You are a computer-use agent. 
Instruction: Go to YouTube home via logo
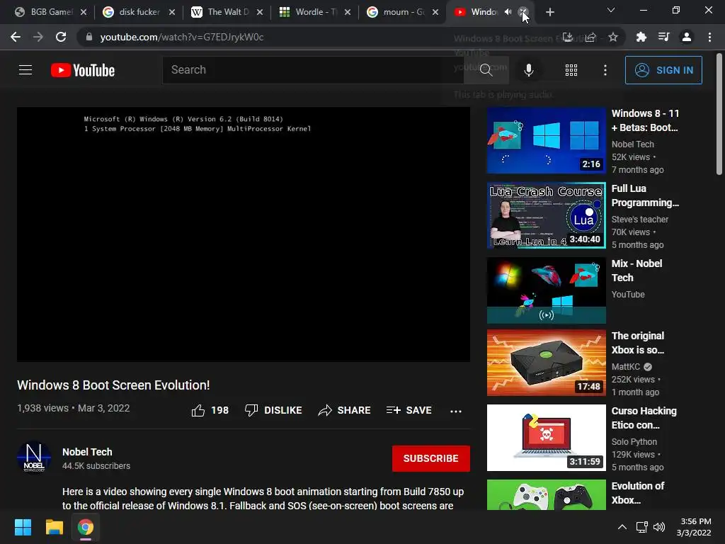pos(83,70)
